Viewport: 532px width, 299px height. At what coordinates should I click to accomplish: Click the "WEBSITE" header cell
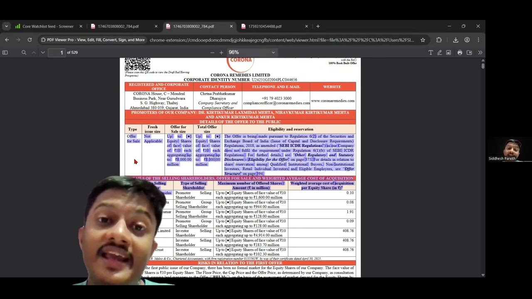(x=332, y=86)
